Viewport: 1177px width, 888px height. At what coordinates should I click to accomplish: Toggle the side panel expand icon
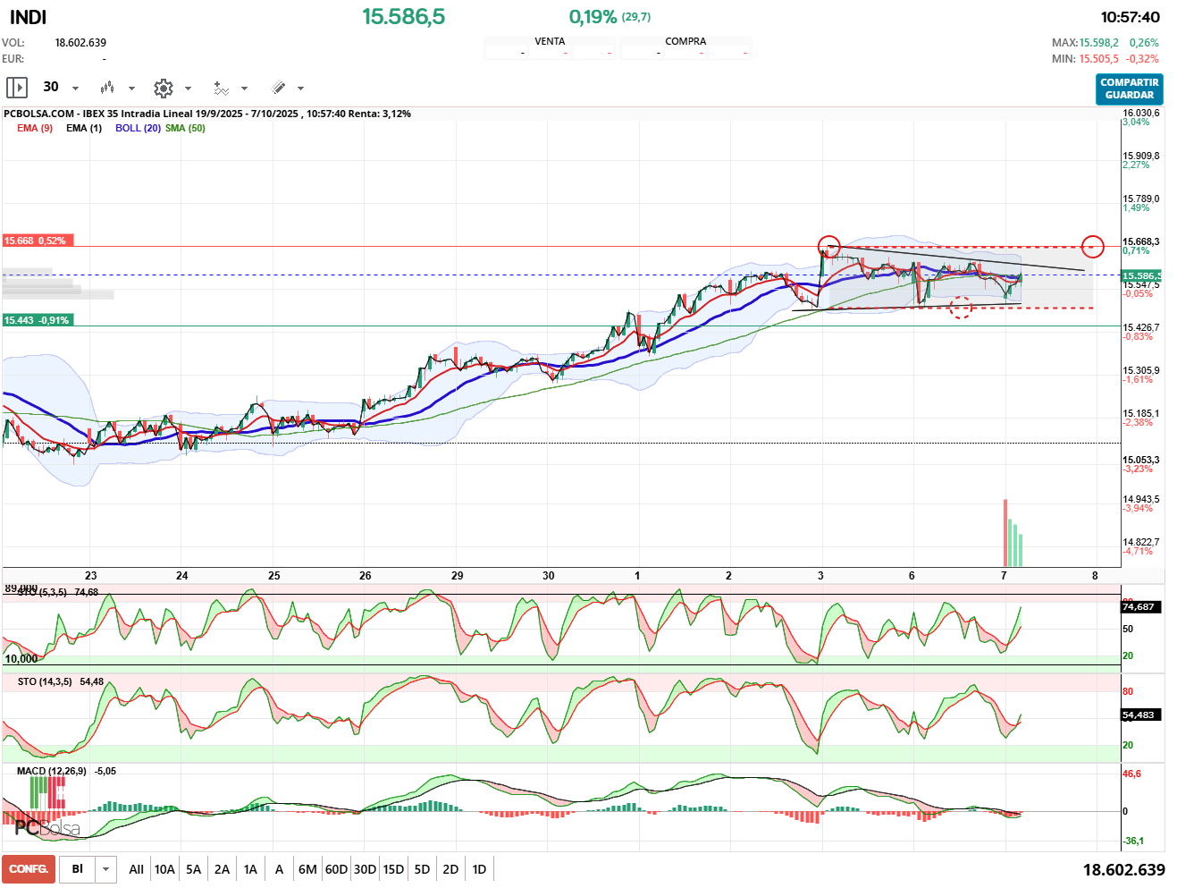click(x=16, y=88)
